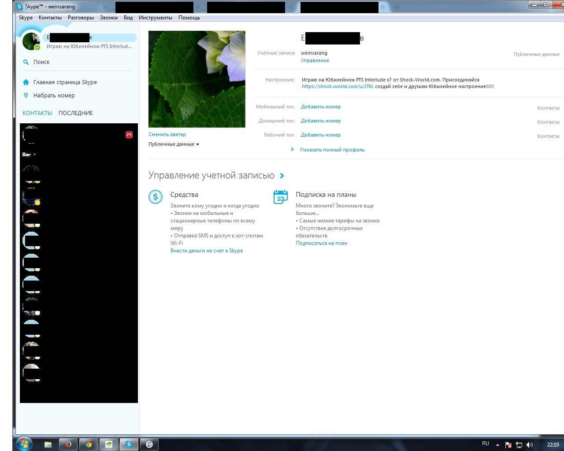564x451 pixels.
Task: Click the round blue taskbar icon after Skype
Action: pyautogui.click(x=149, y=444)
